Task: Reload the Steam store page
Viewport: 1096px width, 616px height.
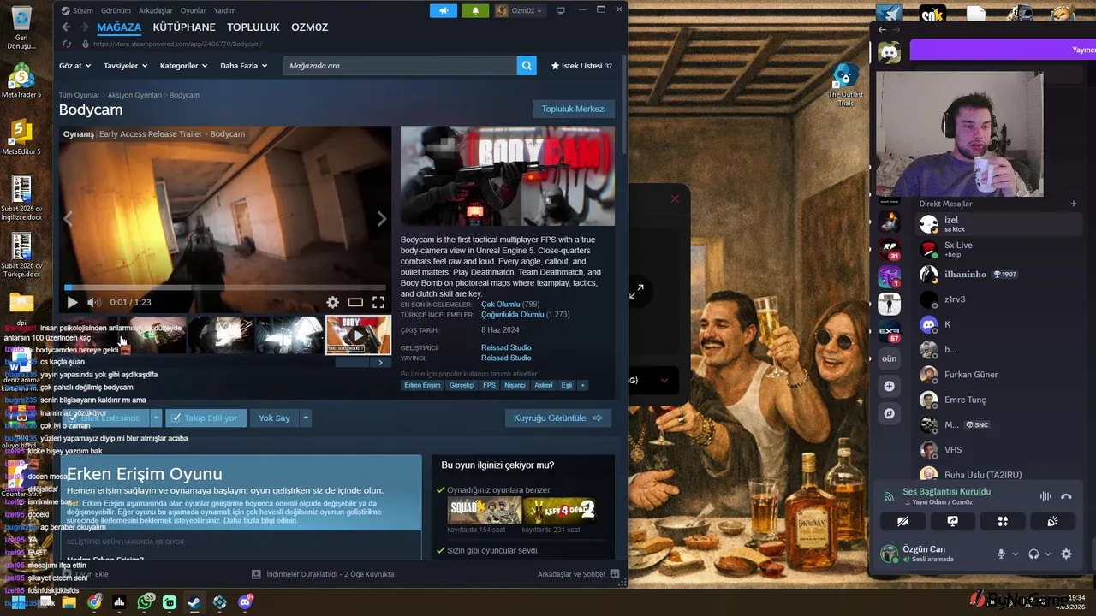Action: tap(67, 44)
